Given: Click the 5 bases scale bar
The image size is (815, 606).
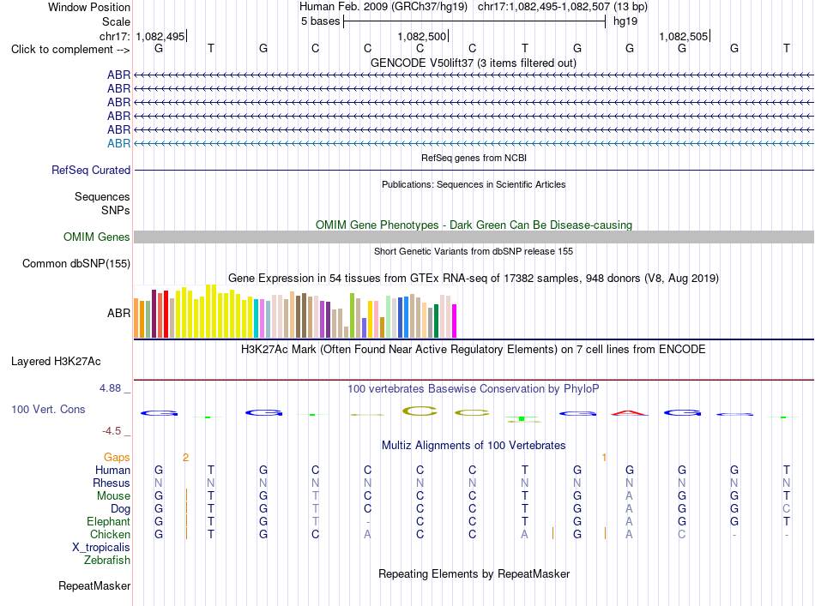Looking at the screenshot, I should click(x=474, y=21).
